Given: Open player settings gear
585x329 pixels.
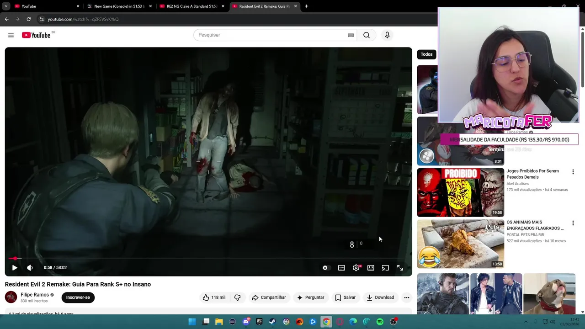Looking at the screenshot, I should [x=356, y=268].
